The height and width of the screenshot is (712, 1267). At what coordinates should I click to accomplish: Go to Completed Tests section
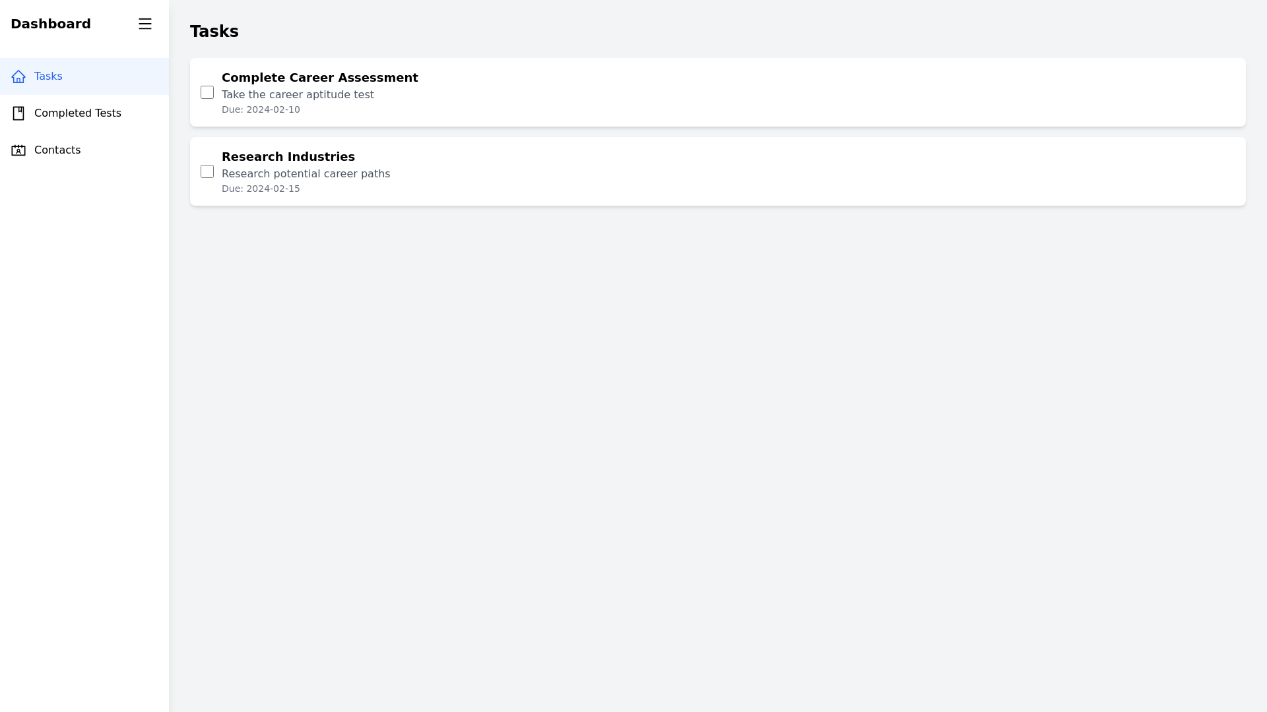tap(77, 113)
